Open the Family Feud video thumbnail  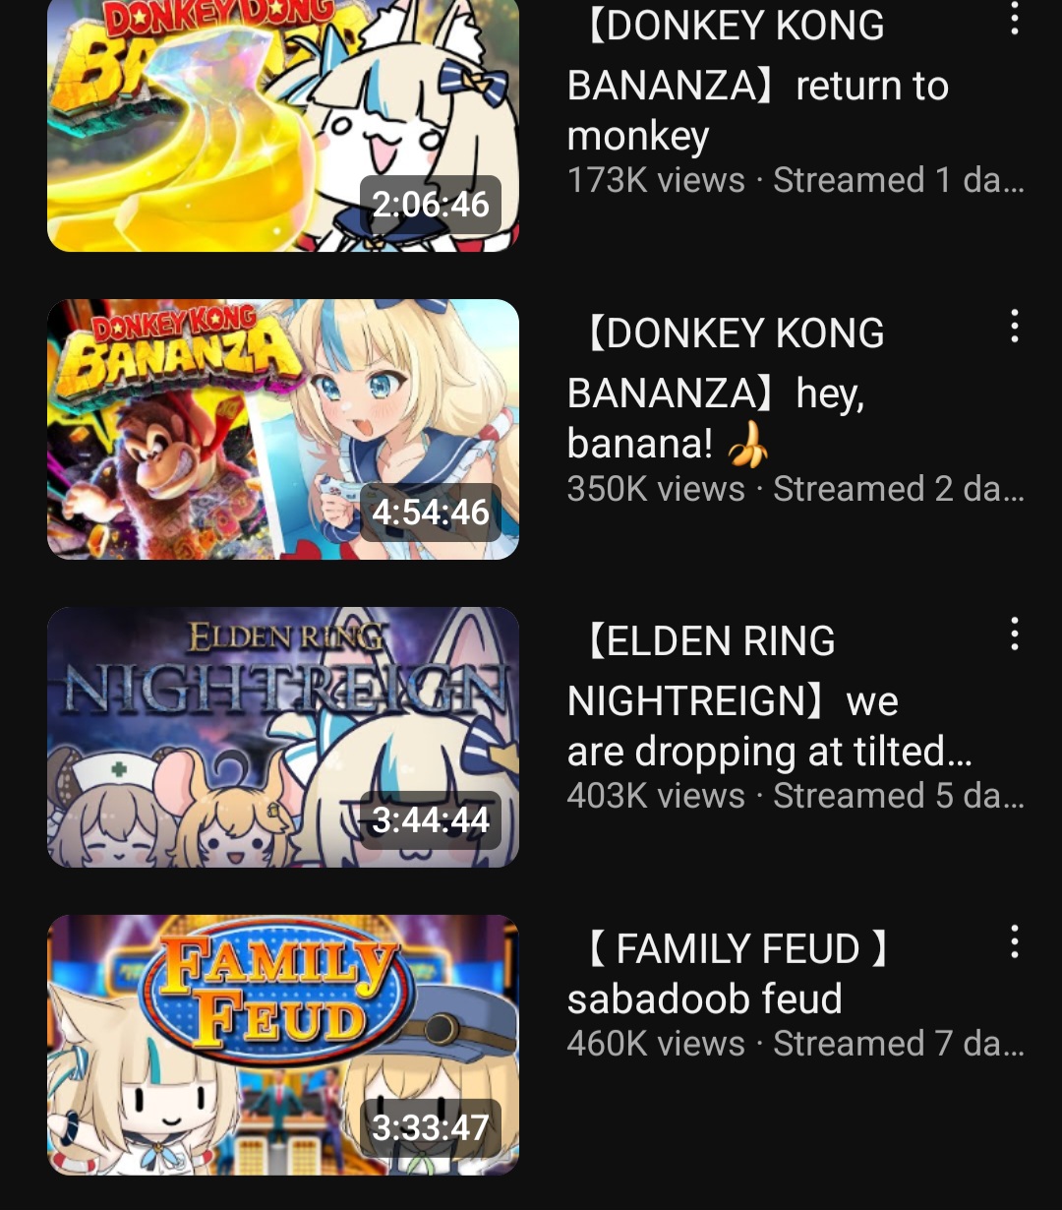point(283,1045)
